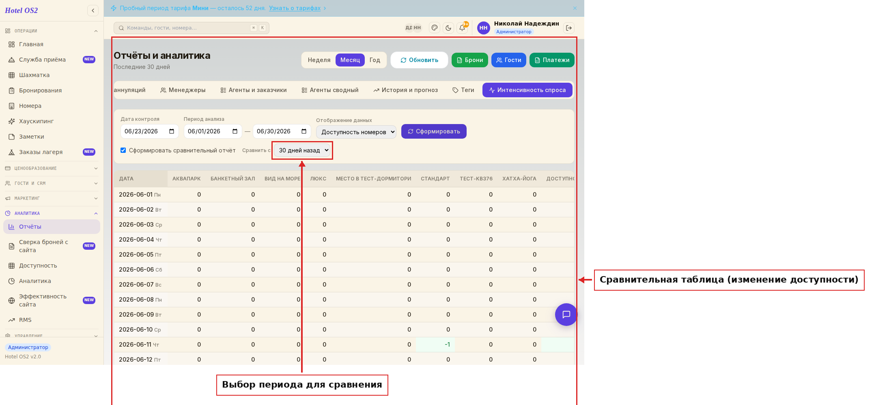Click the Сформировать button
Image resolution: width=874 pixels, height=405 pixels.
(434, 131)
